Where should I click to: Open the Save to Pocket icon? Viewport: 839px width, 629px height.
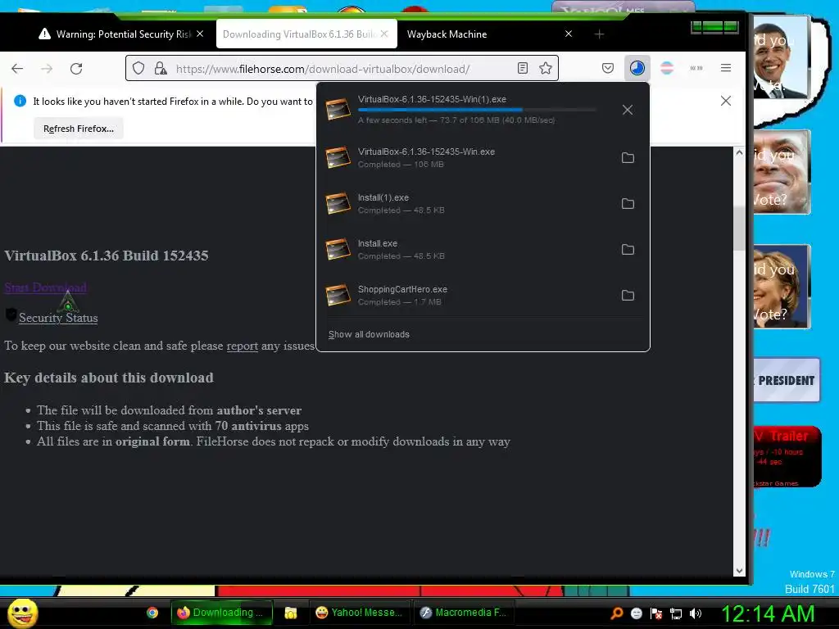tap(608, 68)
